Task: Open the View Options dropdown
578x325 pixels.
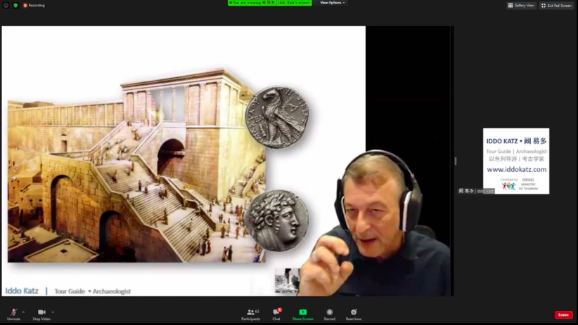Action: pos(332,3)
